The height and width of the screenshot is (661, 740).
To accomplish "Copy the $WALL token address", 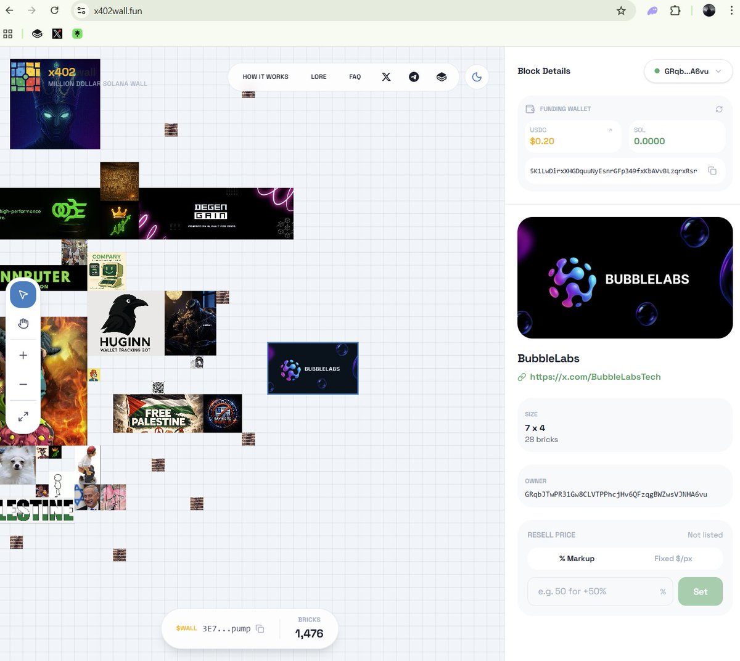I will pyautogui.click(x=260, y=629).
